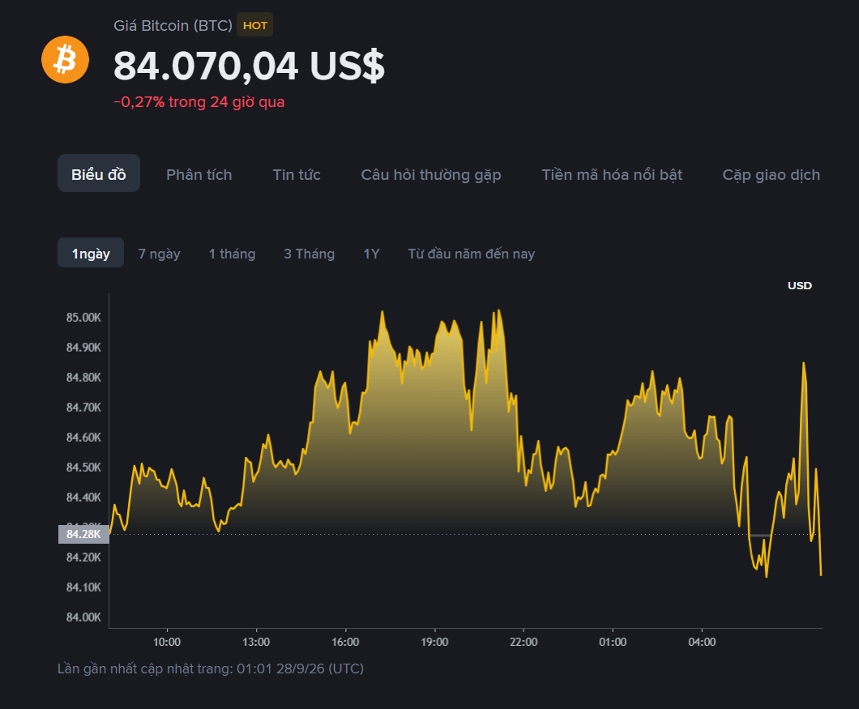Open the Biểu đồ tab

[x=99, y=174]
